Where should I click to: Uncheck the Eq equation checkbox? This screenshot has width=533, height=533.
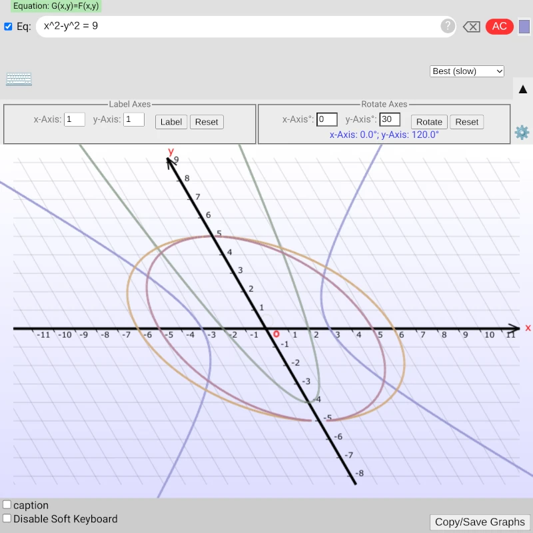point(8,27)
